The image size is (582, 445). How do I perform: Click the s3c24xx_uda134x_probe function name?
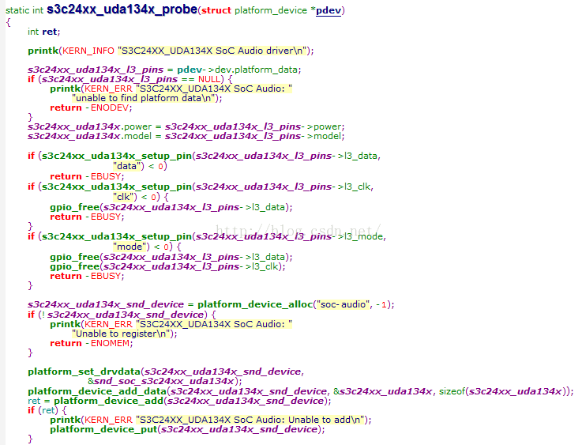tap(122, 9)
